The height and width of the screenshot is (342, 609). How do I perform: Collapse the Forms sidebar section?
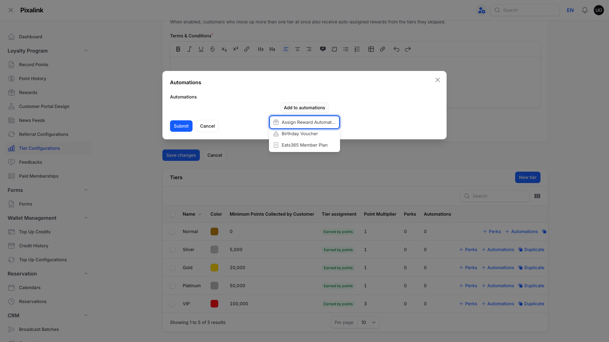click(86, 190)
